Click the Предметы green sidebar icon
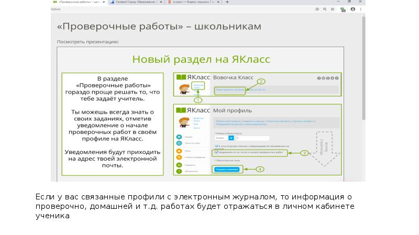The height and width of the screenshot is (235, 419). pyautogui.click(x=179, y=165)
